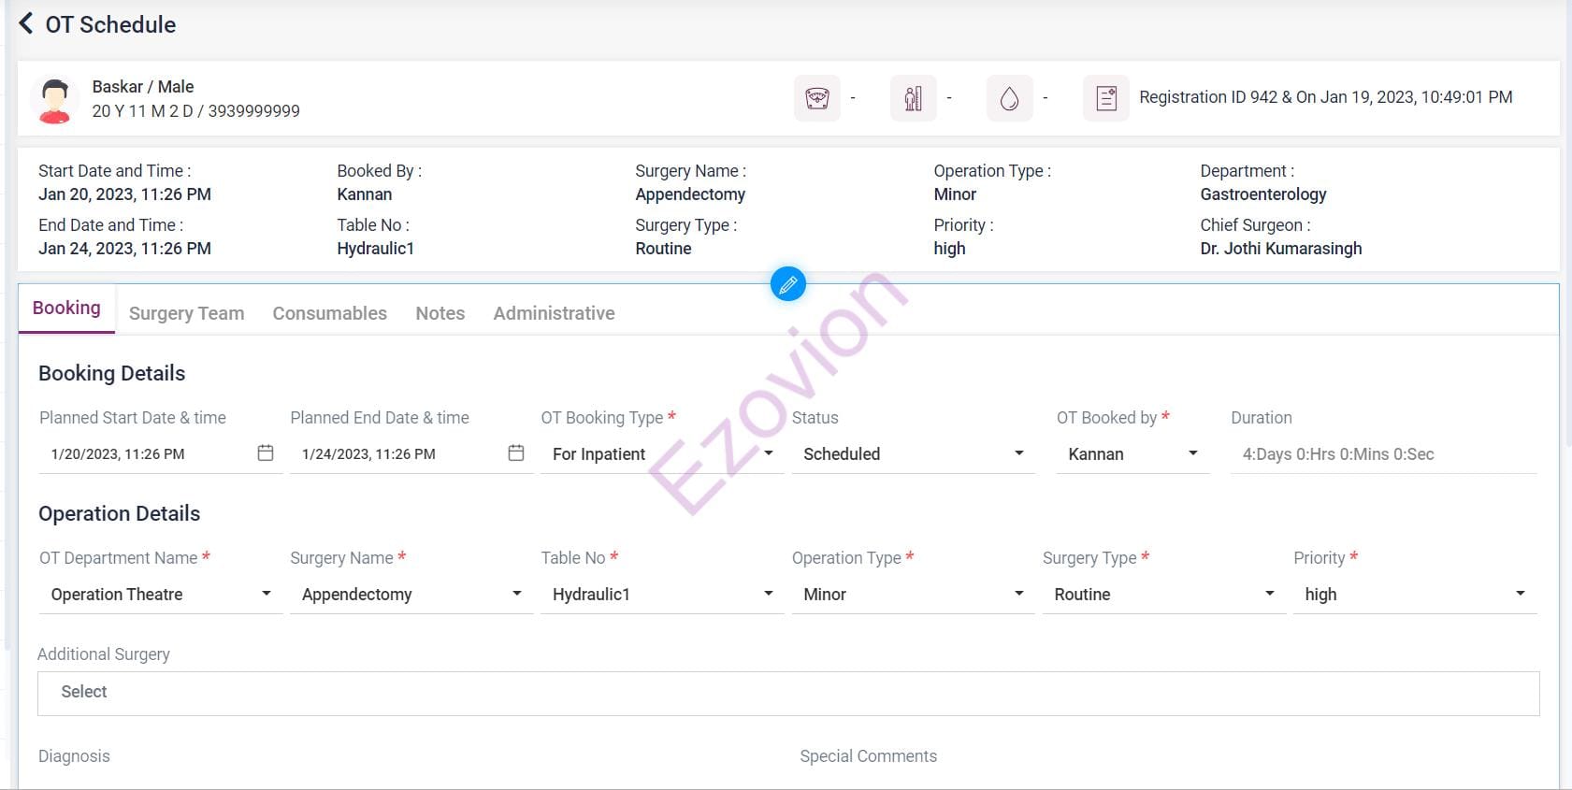Click the height measurement icon
Screen dimensions: 1572x790
coord(913,98)
